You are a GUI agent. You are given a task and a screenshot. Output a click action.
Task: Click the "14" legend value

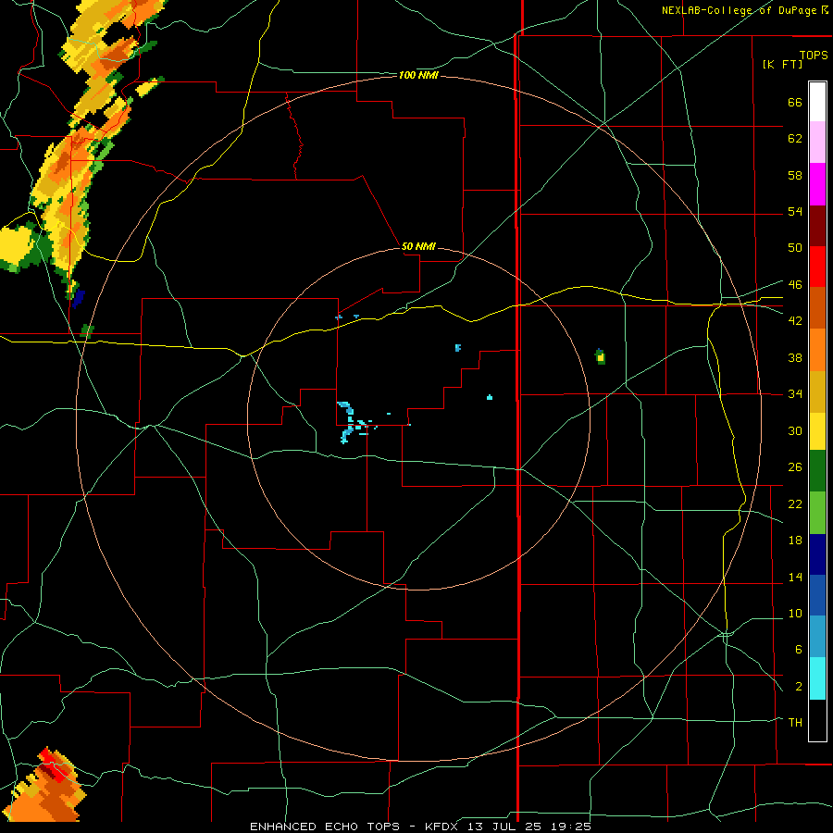click(x=795, y=577)
